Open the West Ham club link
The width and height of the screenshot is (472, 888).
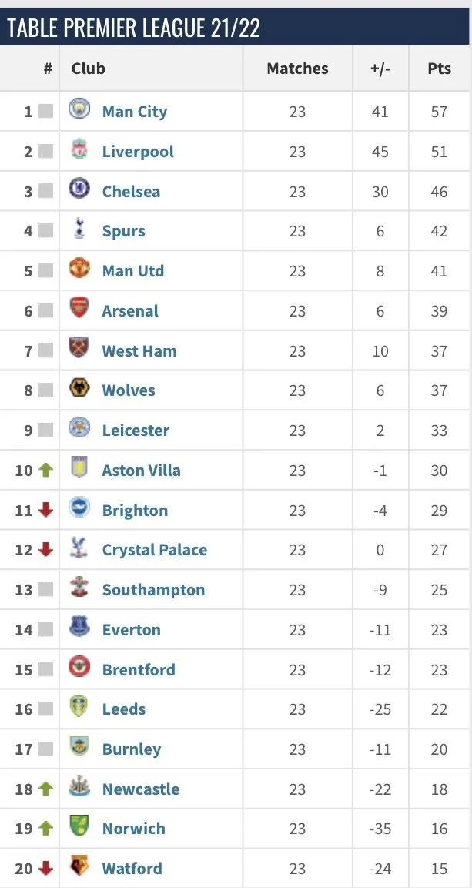(139, 351)
